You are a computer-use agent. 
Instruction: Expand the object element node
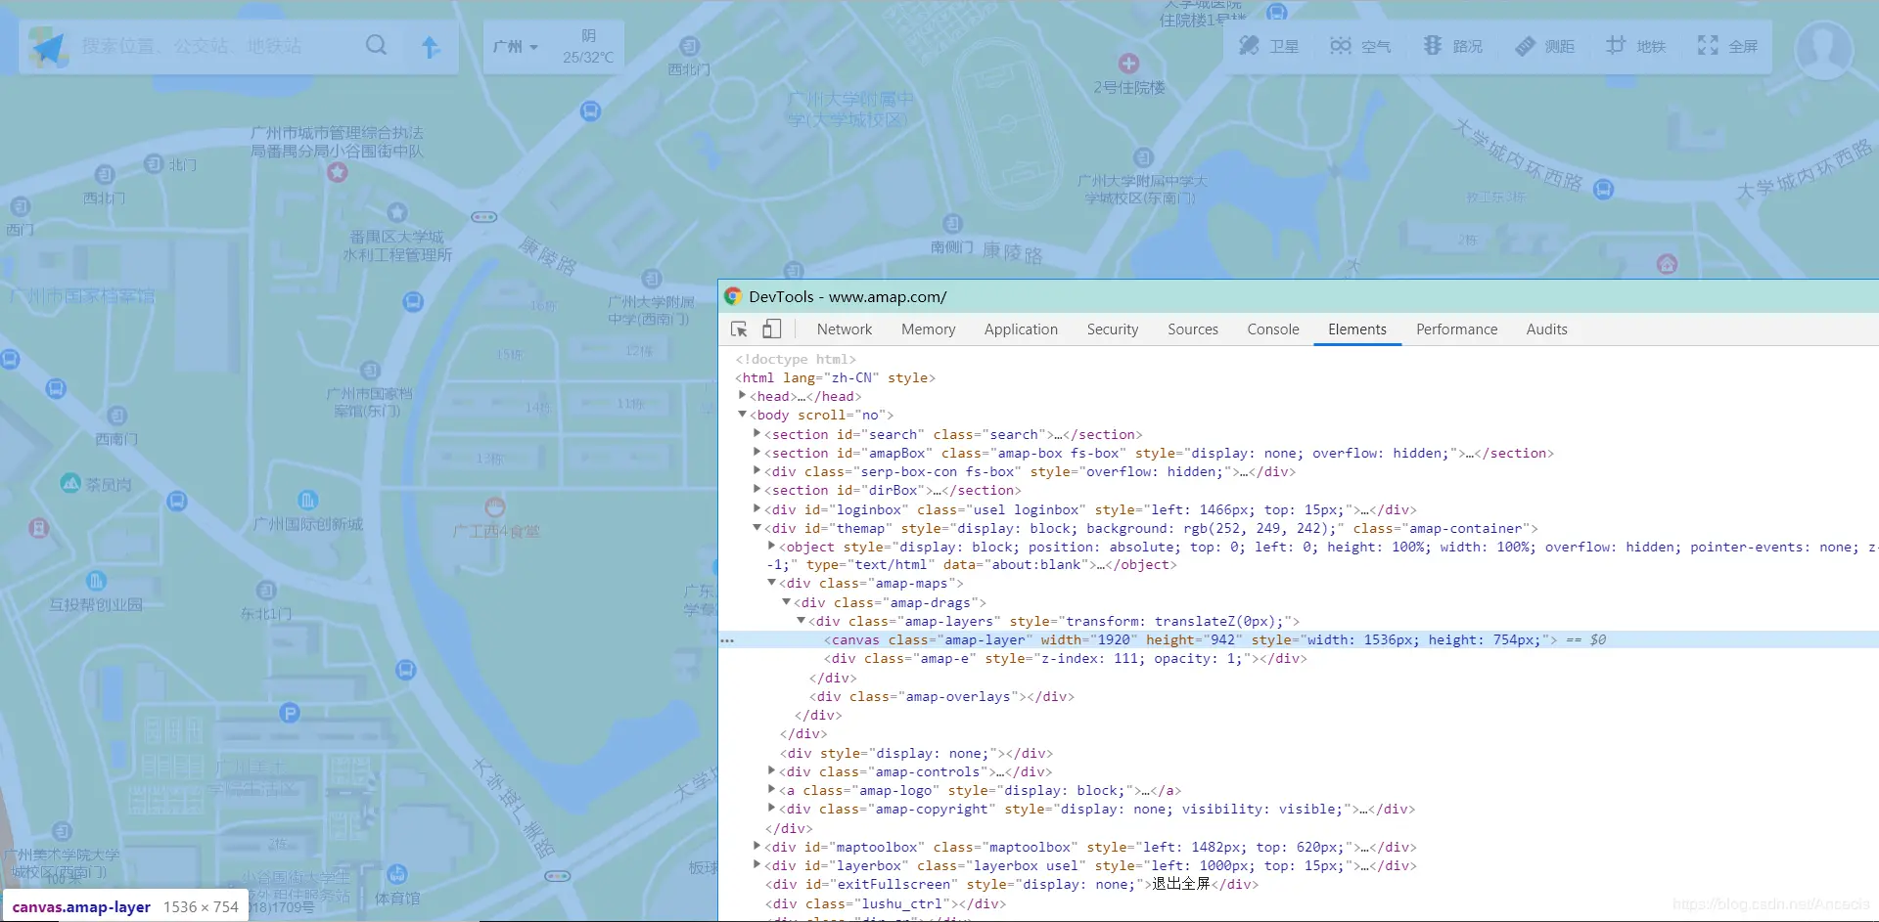click(x=772, y=546)
